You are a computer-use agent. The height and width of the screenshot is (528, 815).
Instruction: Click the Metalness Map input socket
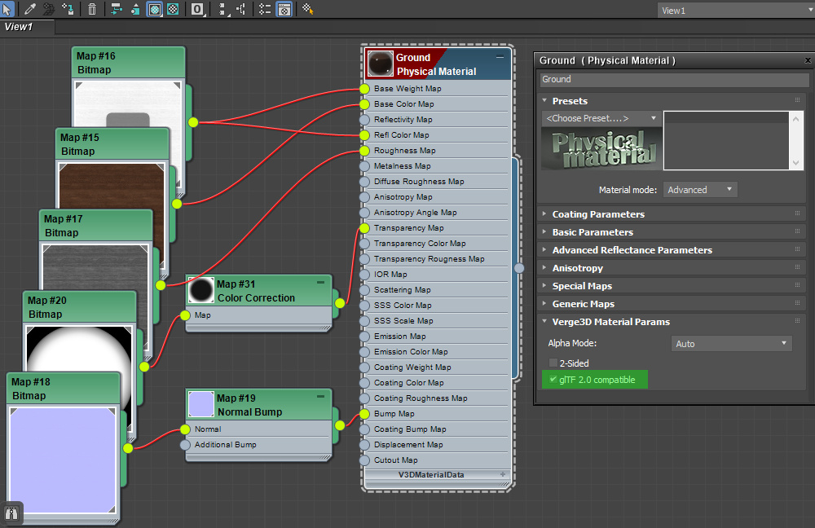tap(364, 166)
